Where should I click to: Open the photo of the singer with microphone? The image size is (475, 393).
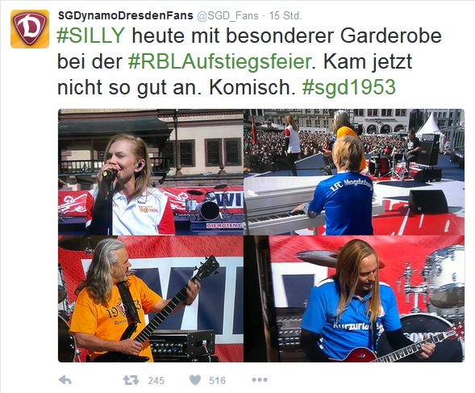(151, 172)
